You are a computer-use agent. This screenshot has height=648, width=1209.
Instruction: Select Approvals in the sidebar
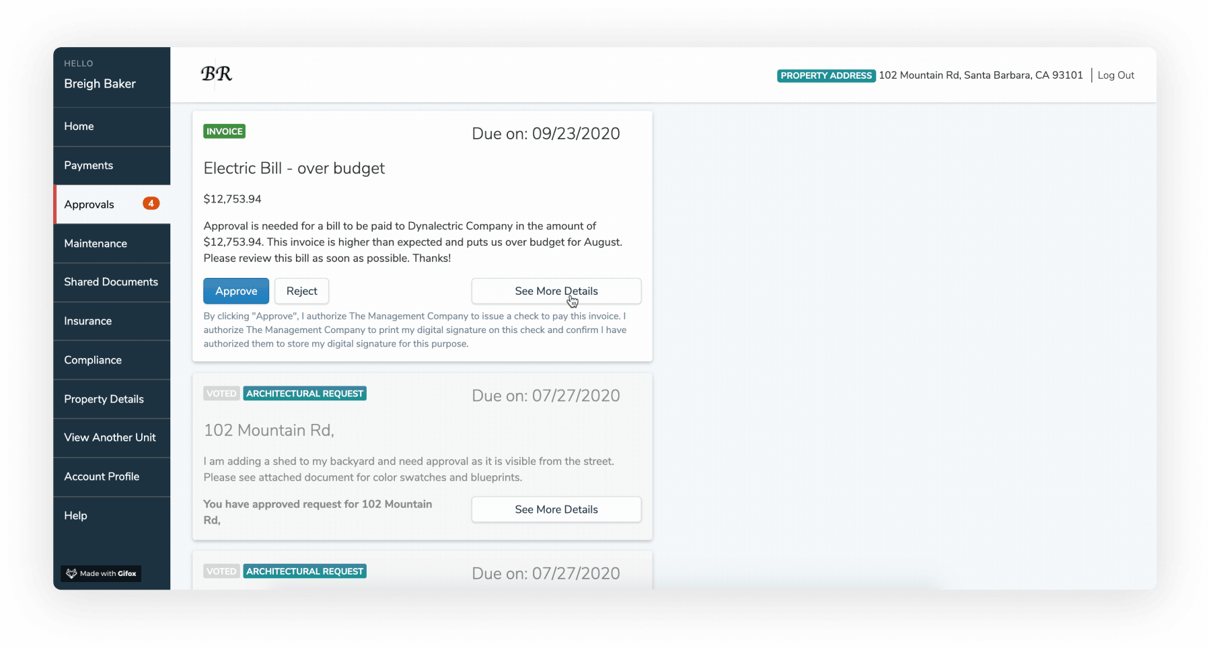89,205
